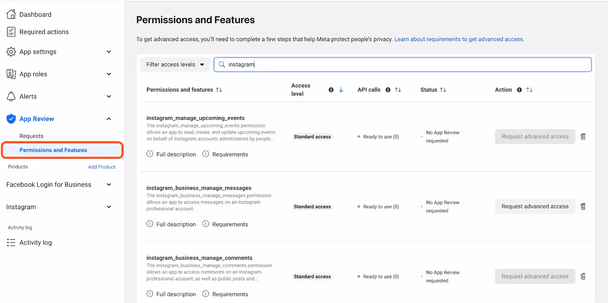This screenshot has height=303, width=608.
Task: Expand Facebook Login for Business menu
Action: pos(109,185)
